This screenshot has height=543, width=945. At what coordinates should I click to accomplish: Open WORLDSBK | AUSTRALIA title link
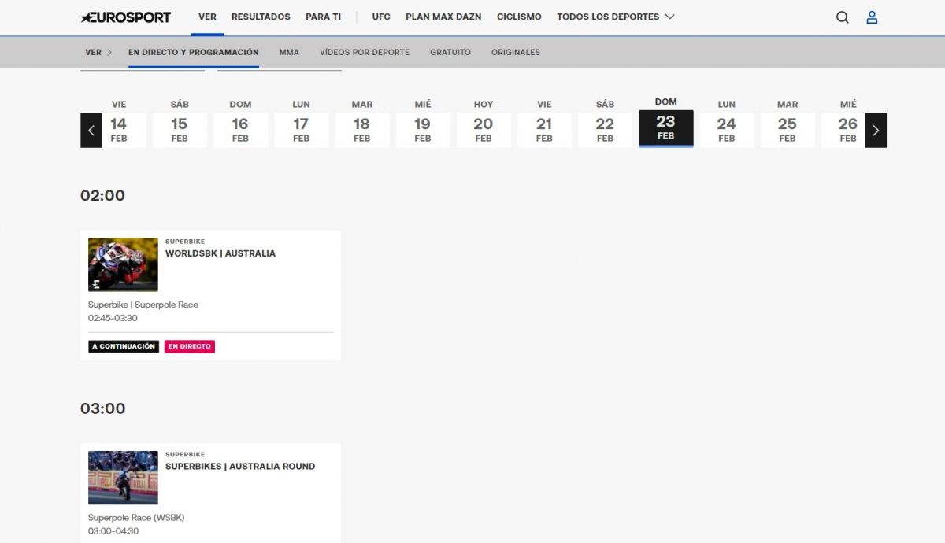pyautogui.click(x=220, y=253)
